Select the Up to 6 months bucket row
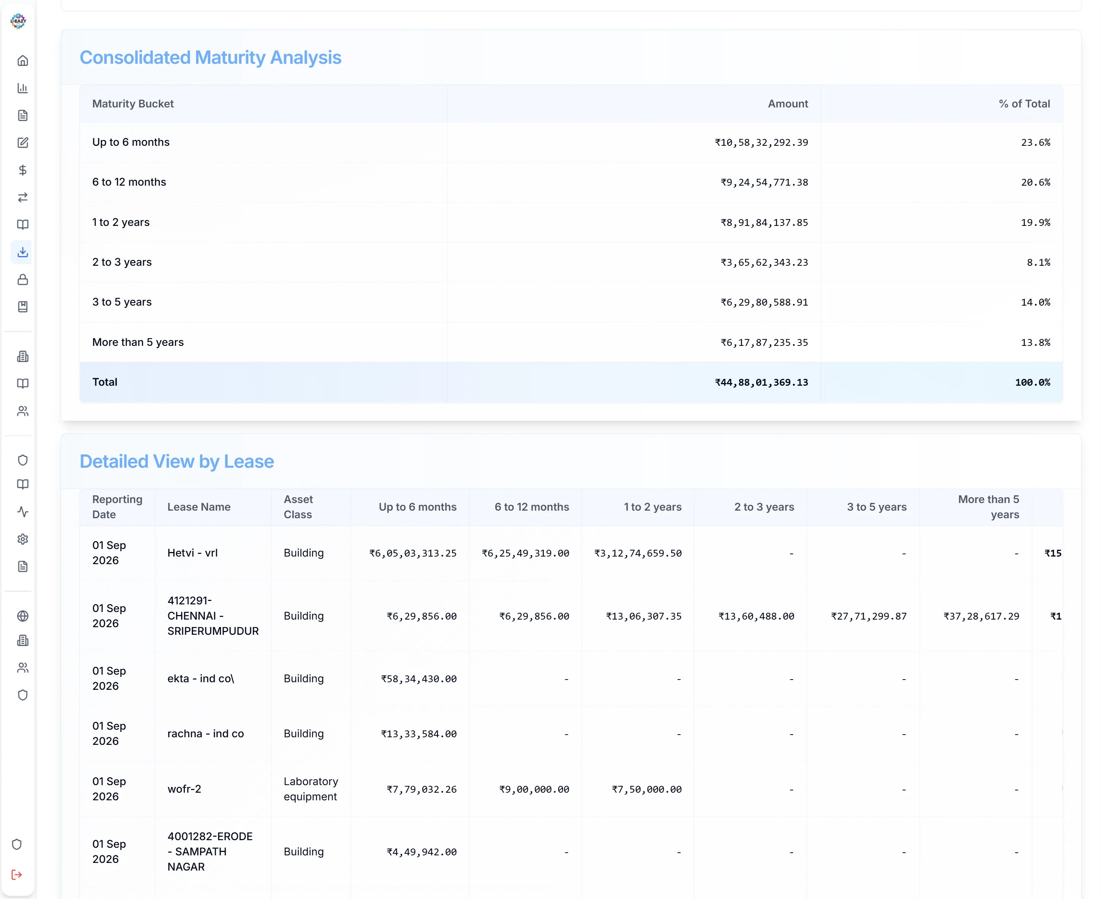 571,142
